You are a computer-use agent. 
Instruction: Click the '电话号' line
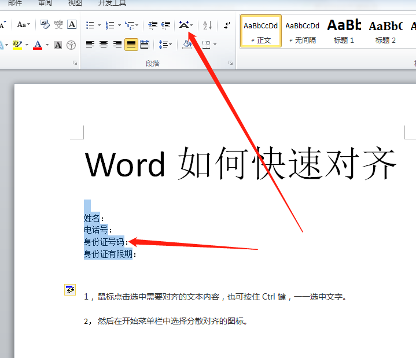(98, 230)
